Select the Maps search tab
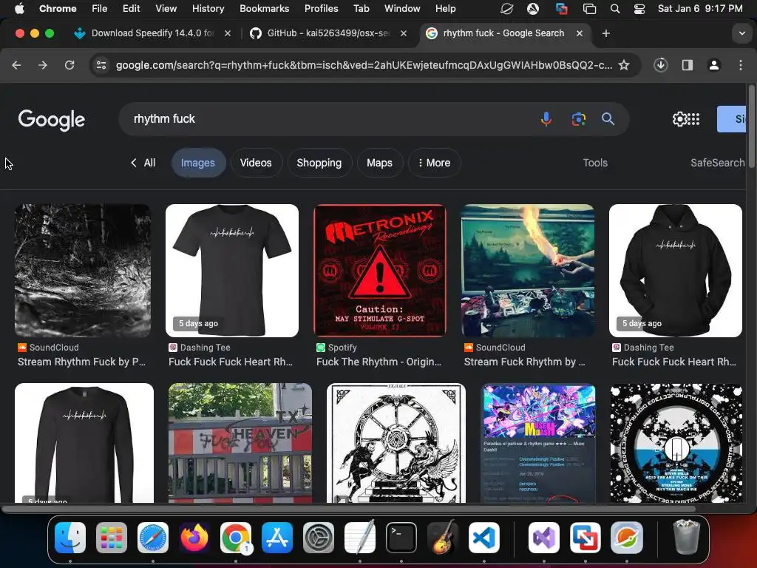This screenshot has height=568, width=757. pyautogui.click(x=379, y=163)
